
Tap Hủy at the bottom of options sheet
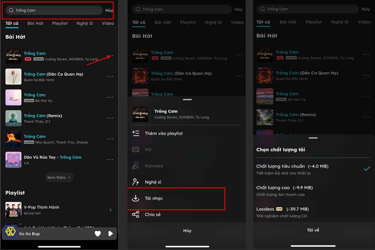click(187, 231)
